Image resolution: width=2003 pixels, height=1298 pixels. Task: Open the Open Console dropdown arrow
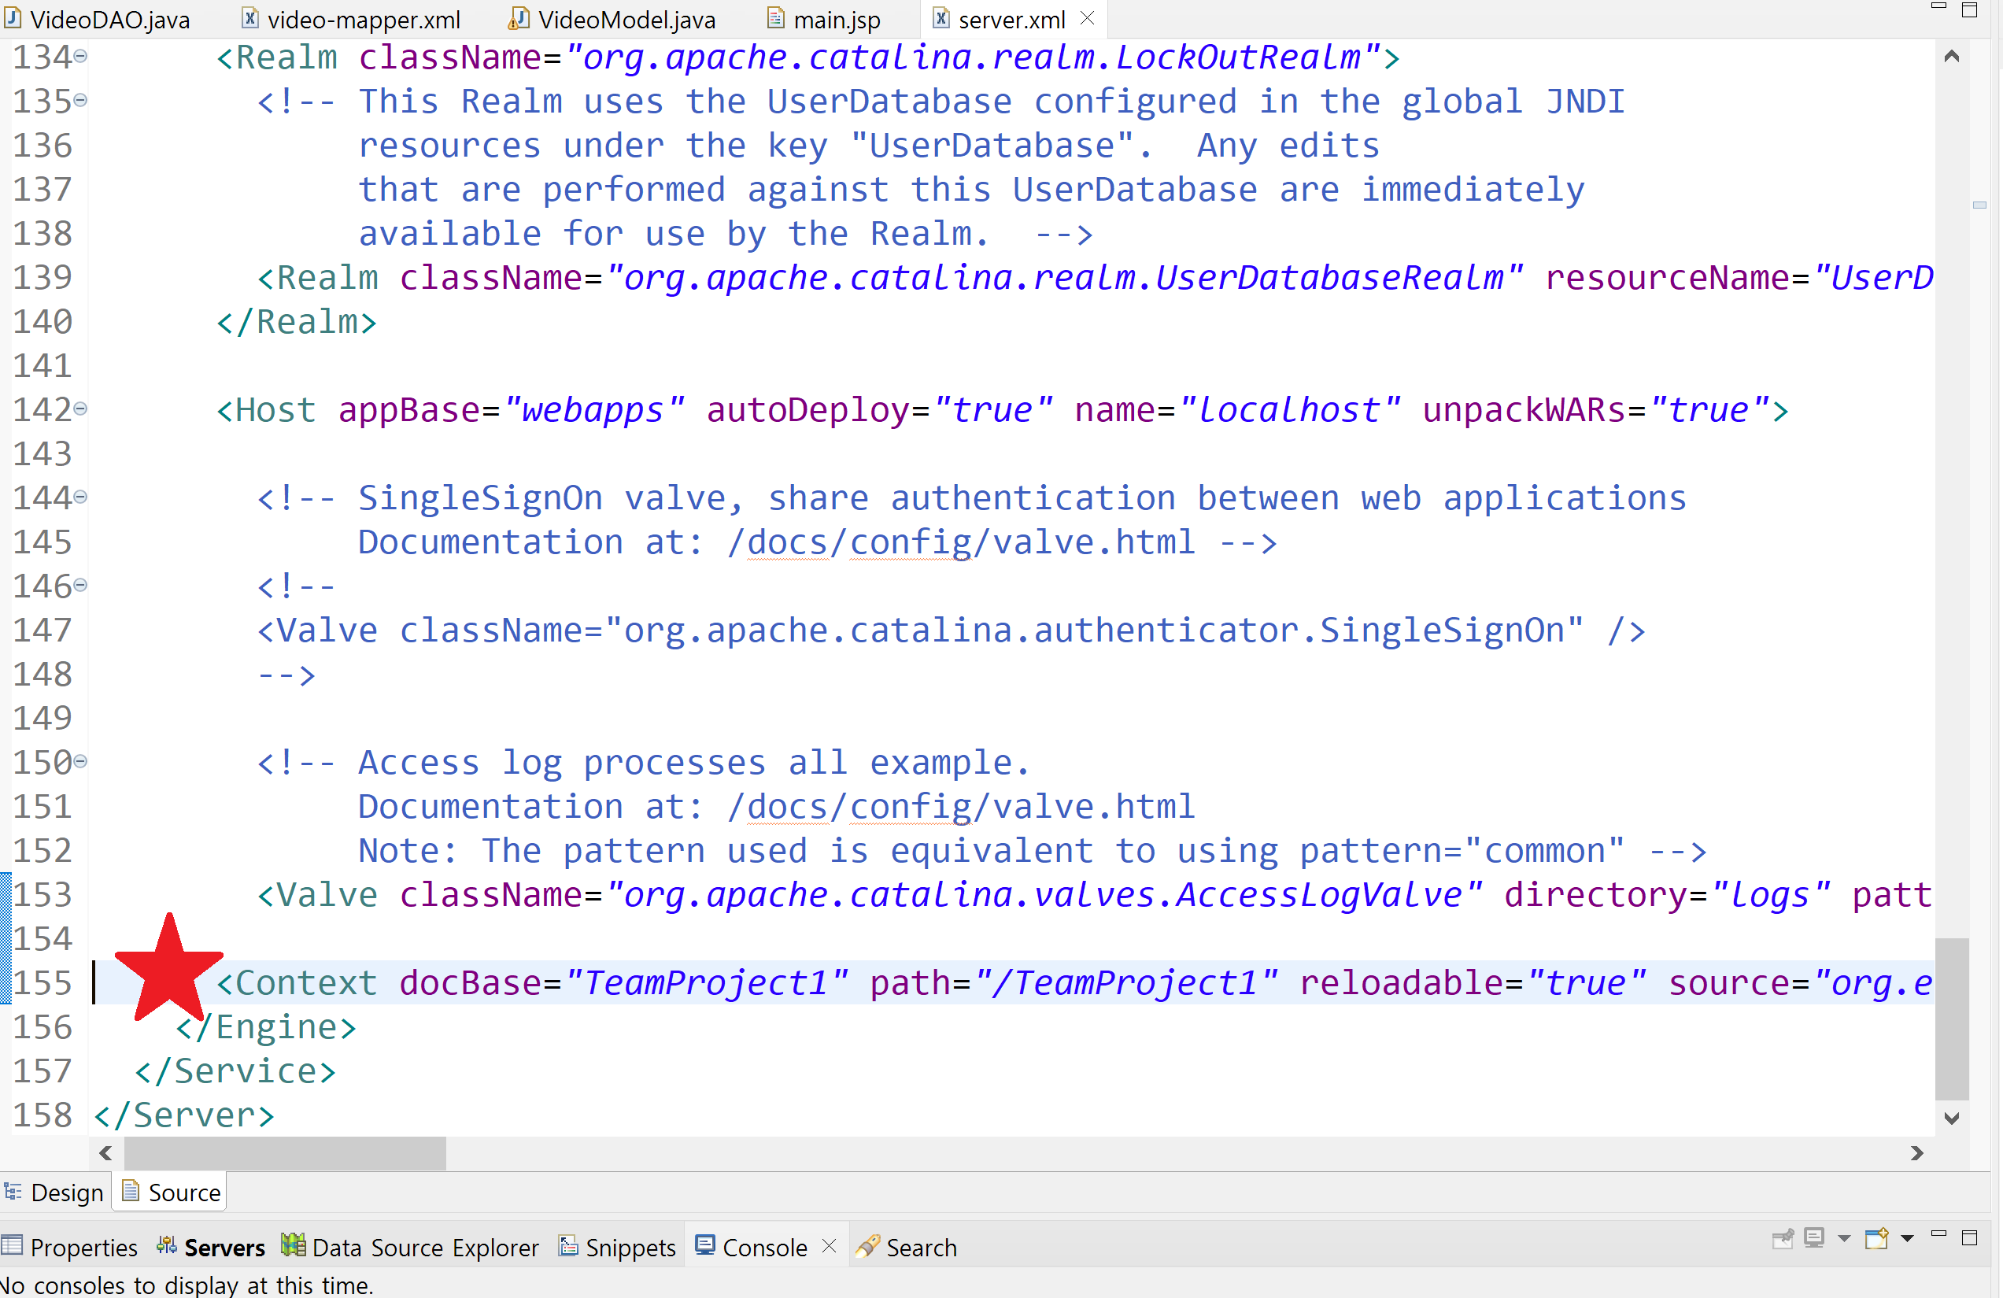click(1907, 1238)
